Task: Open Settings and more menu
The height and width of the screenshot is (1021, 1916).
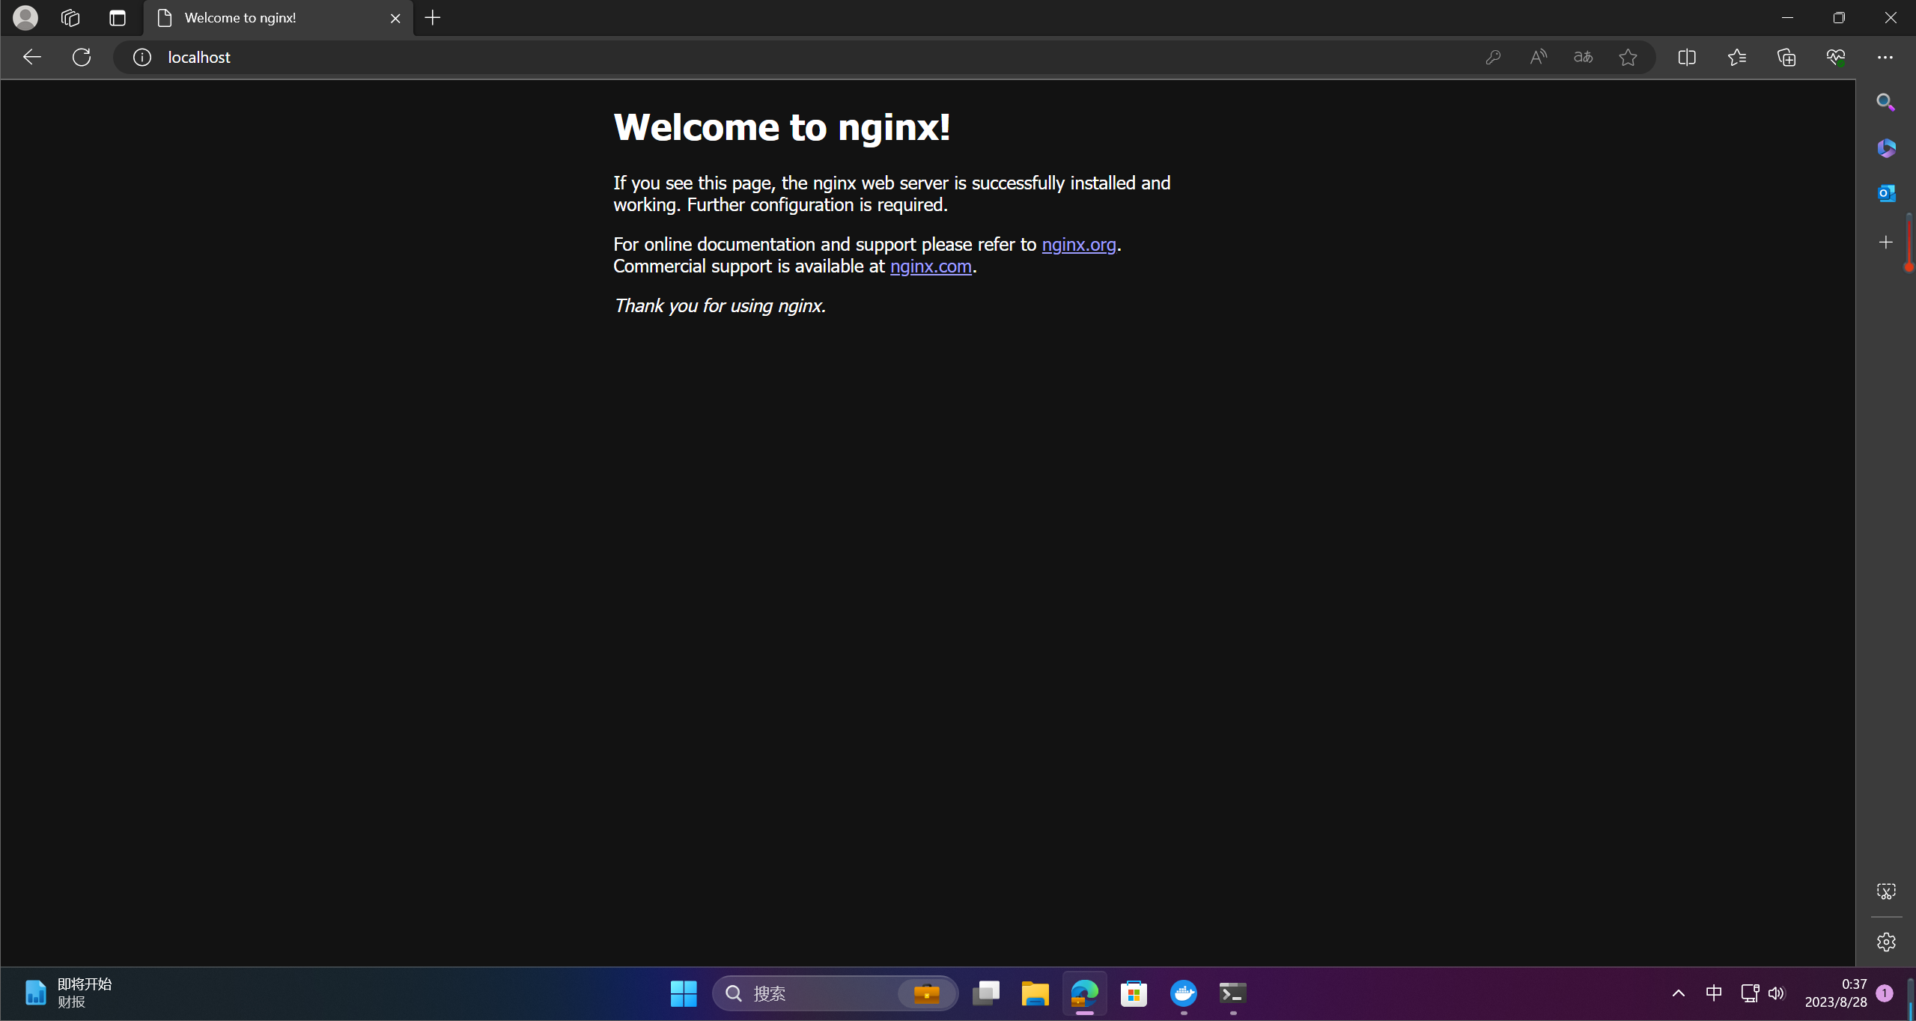Action: (x=1885, y=57)
